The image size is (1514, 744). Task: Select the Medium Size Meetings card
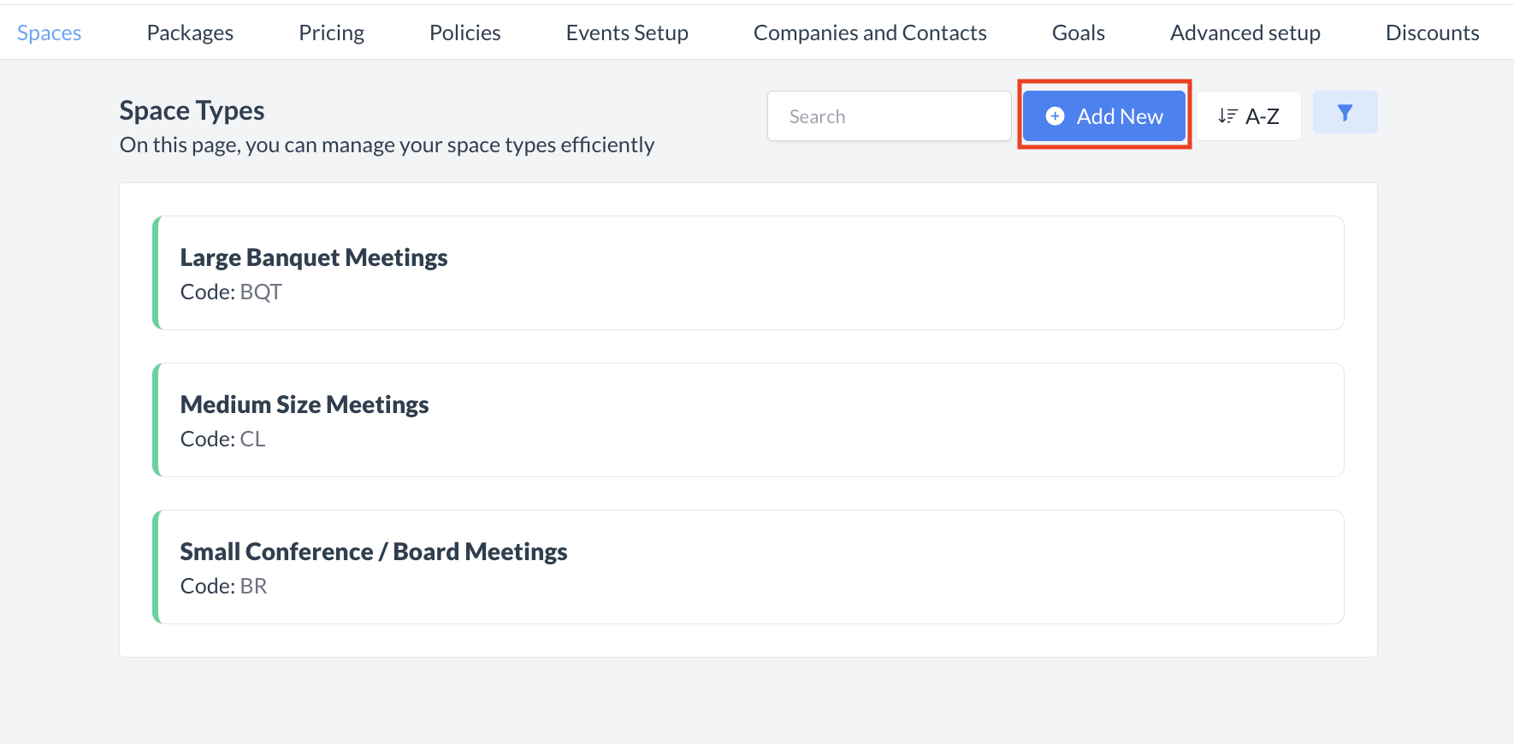pyautogui.click(x=304, y=404)
